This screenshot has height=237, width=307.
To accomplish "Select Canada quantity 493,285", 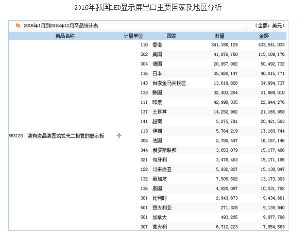I will [x=229, y=217].
